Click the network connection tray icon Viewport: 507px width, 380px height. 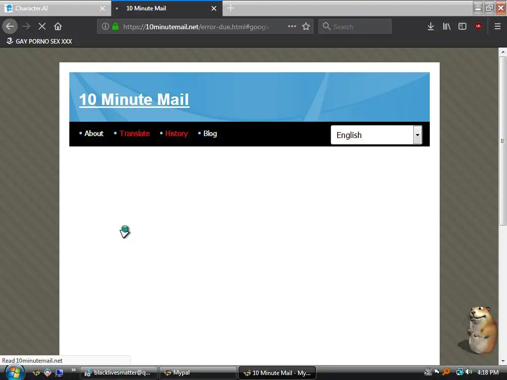tap(459, 372)
